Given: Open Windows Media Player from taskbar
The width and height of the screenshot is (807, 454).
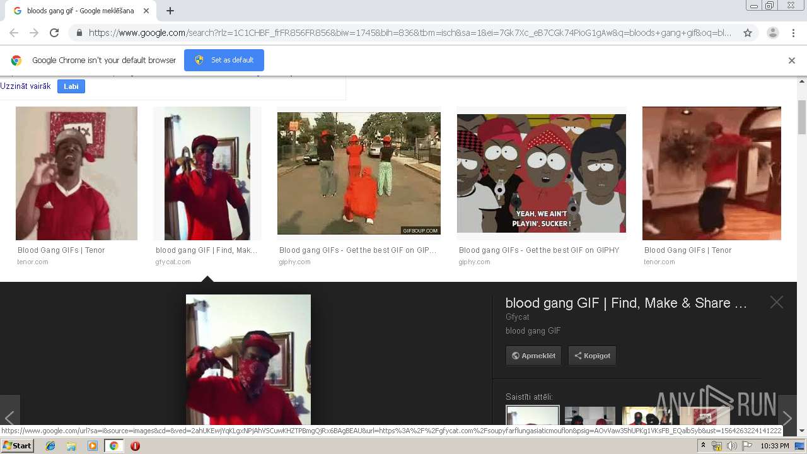Looking at the screenshot, I should point(93,446).
